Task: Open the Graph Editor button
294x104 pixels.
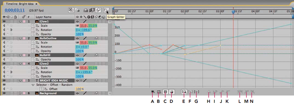Action: coord(106,10)
